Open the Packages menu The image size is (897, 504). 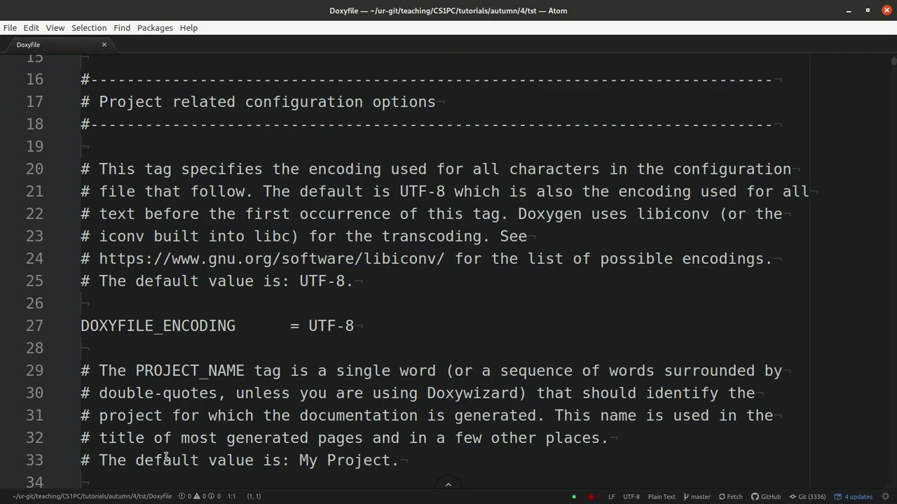(x=155, y=28)
